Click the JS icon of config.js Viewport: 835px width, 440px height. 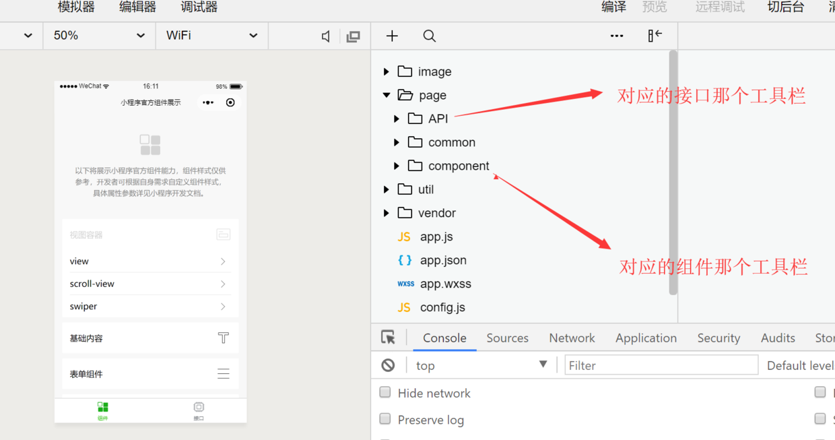coord(404,307)
